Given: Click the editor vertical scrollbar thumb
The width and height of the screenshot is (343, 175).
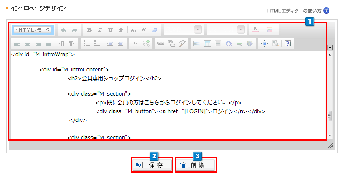Looking at the screenshot, I should [330, 116].
